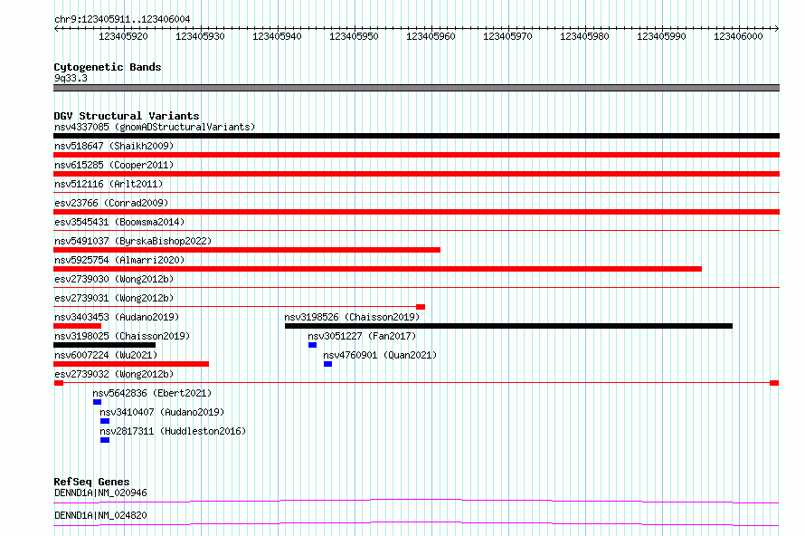Click ruler position 123405990

tap(661, 36)
